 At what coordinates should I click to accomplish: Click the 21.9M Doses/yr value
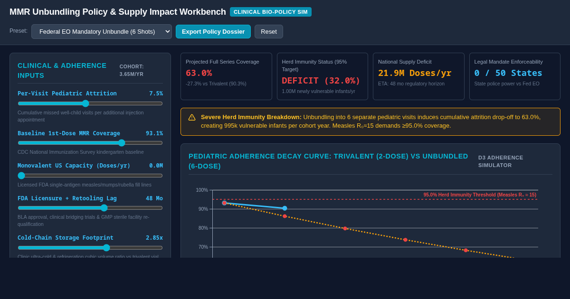(x=415, y=73)
